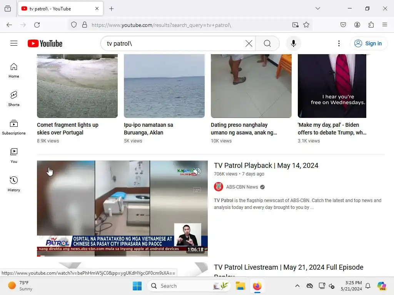This screenshot has width=394, height=295.
Task: Open the Windows Start menu
Action: point(137,286)
